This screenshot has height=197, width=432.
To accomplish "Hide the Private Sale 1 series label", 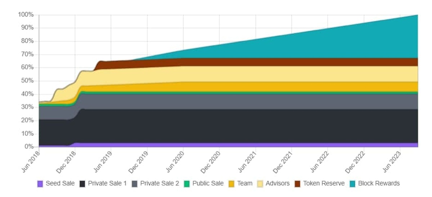I will [x=107, y=183].
